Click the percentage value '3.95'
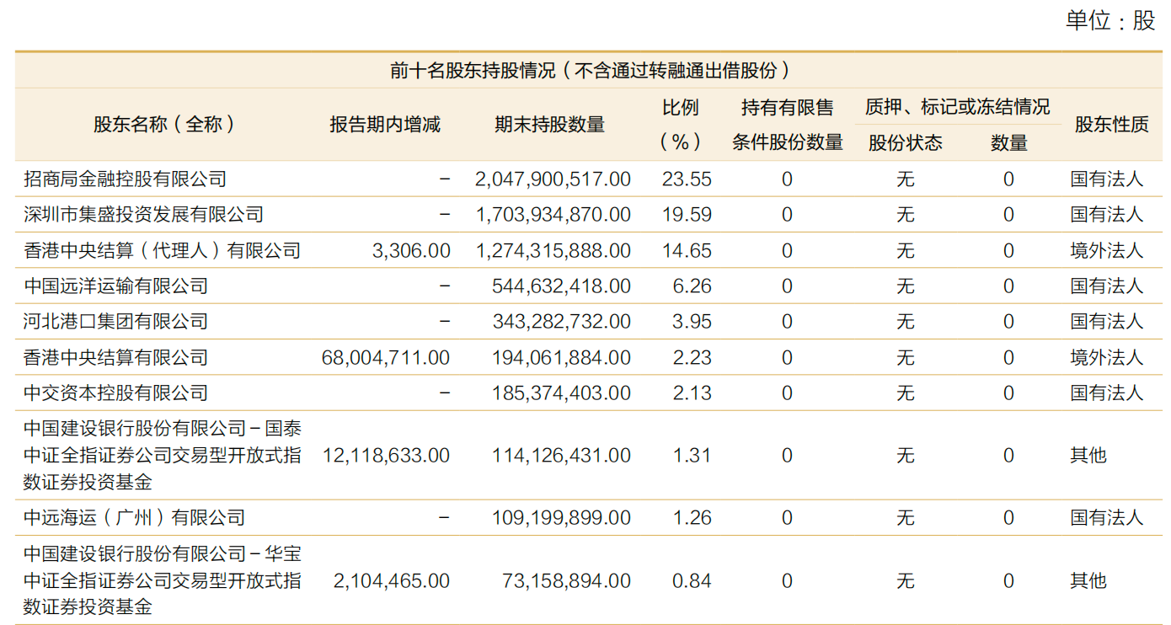1171x625 pixels. (x=692, y=322)
